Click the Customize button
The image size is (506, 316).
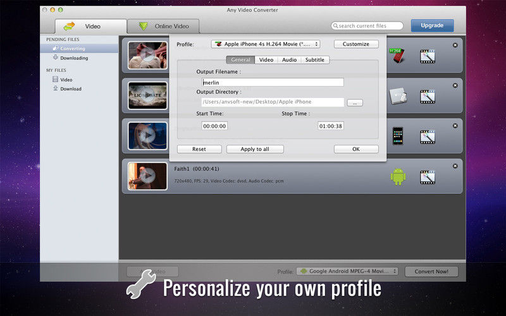coord(356,44)
